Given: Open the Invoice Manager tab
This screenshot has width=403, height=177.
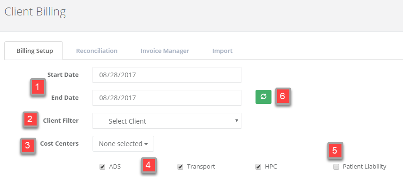Looking at the screenshot, I should tap(165, 51).
